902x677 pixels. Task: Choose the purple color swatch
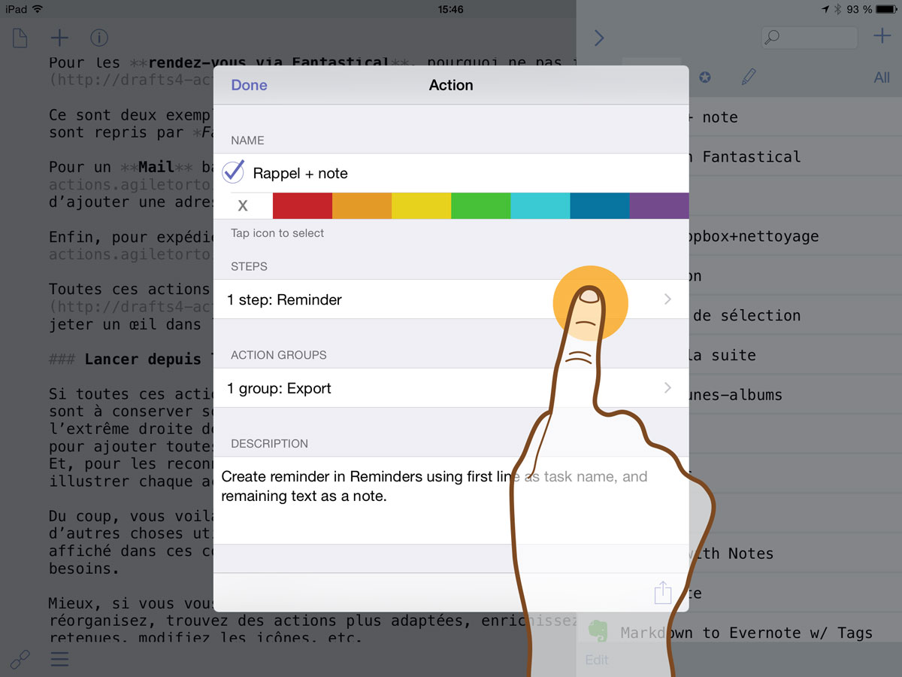tap(658, 205)
